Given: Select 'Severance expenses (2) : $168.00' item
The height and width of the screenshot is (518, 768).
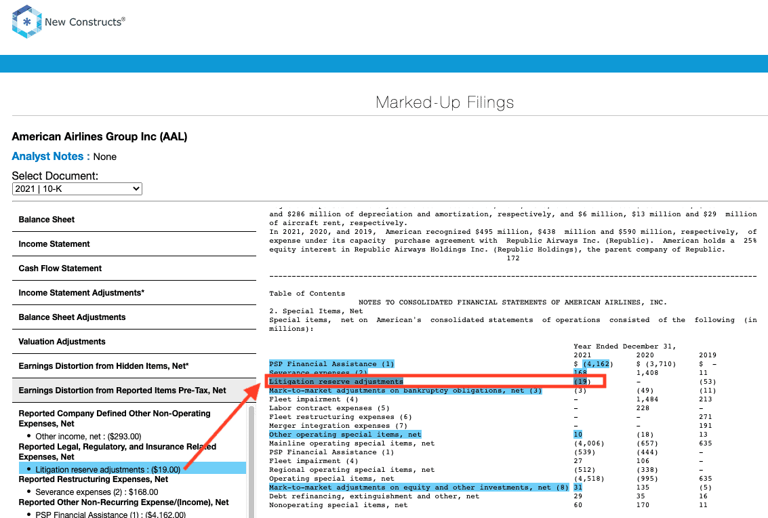Looking at the screenshot, I should pyautogui.click(x=96, y=492).
